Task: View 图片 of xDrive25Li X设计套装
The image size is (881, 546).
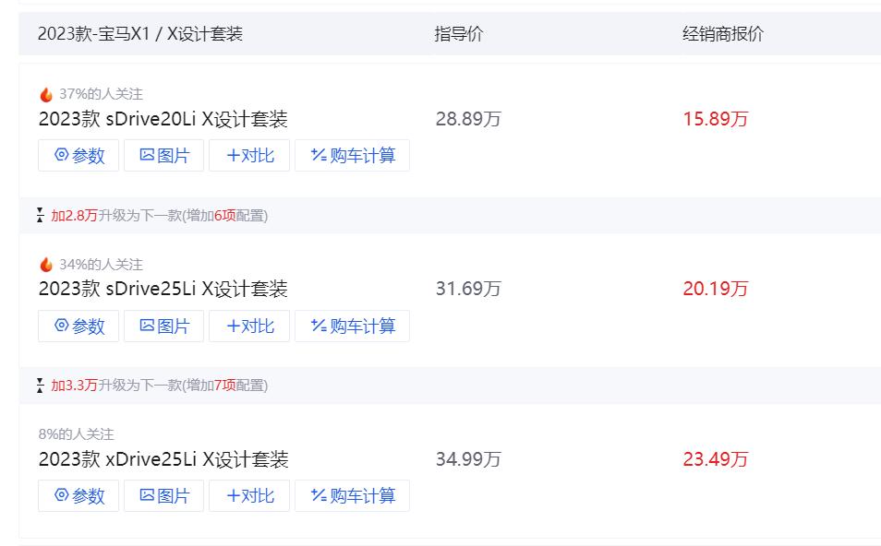Action: pos(163,495)
